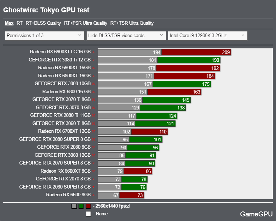Select the RT+FSR Ultra Quality tab

(x=86, y=23)
